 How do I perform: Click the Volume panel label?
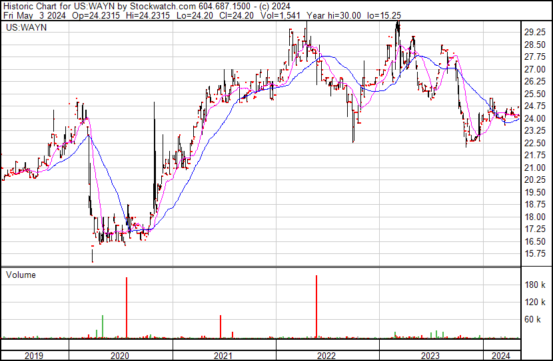tap(21, 275)
